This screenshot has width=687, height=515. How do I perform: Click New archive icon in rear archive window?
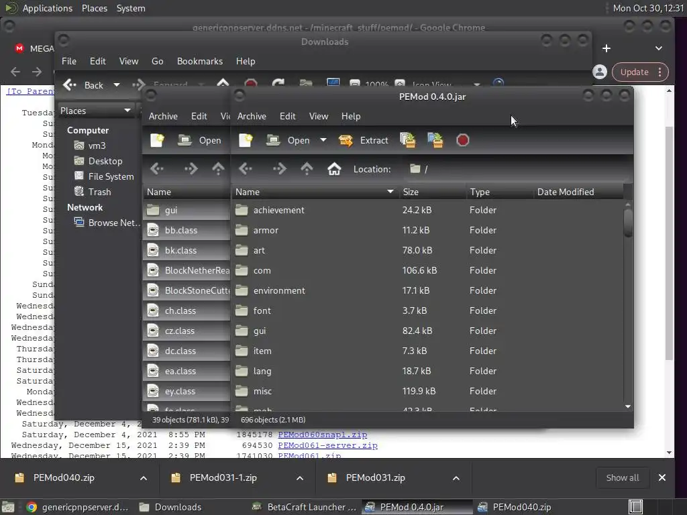pyautogui.click(x=157, y=140)
